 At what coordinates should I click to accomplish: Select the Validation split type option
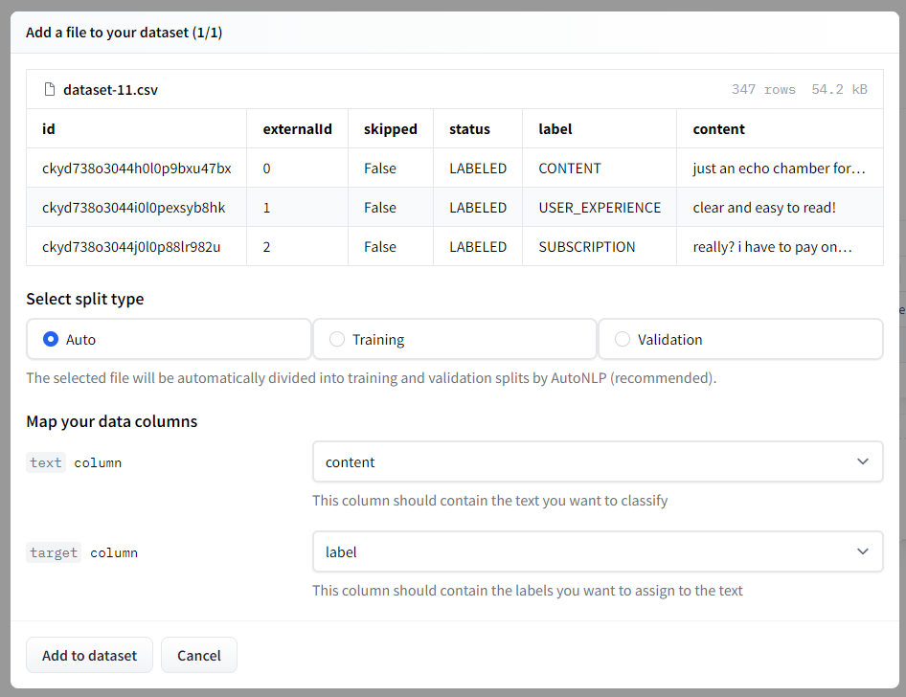coord(623,339)
